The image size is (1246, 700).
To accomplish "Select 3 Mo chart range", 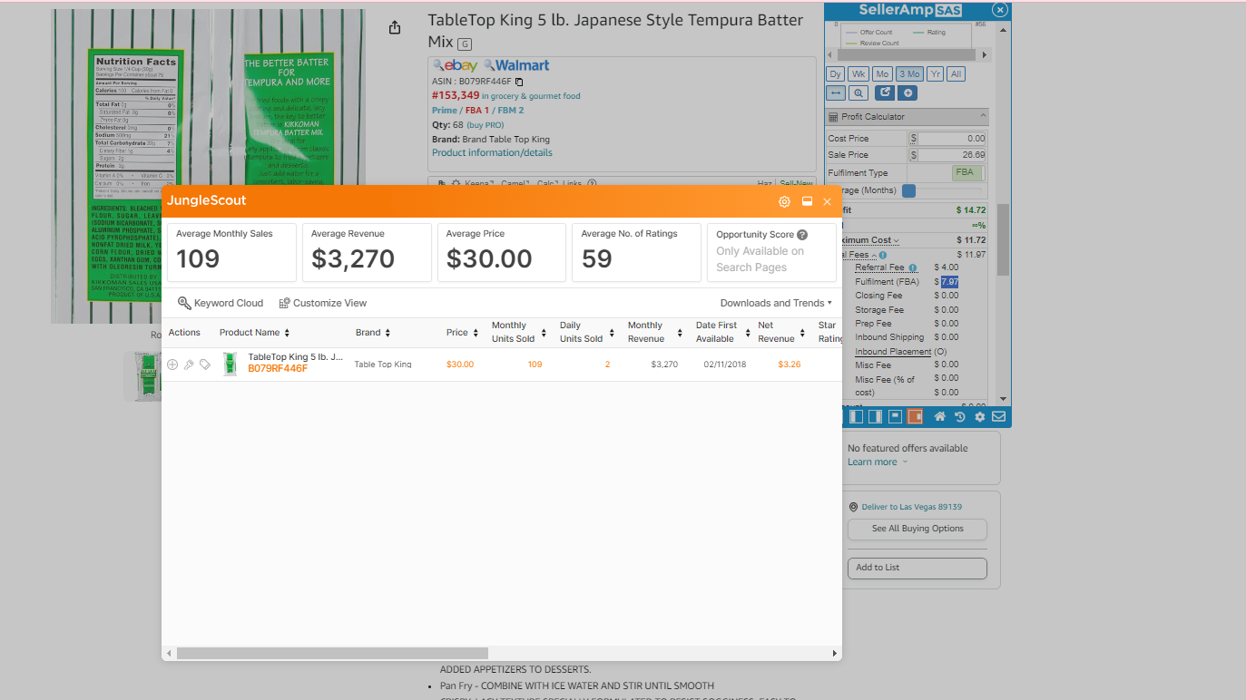I will [x=909, y=74].
